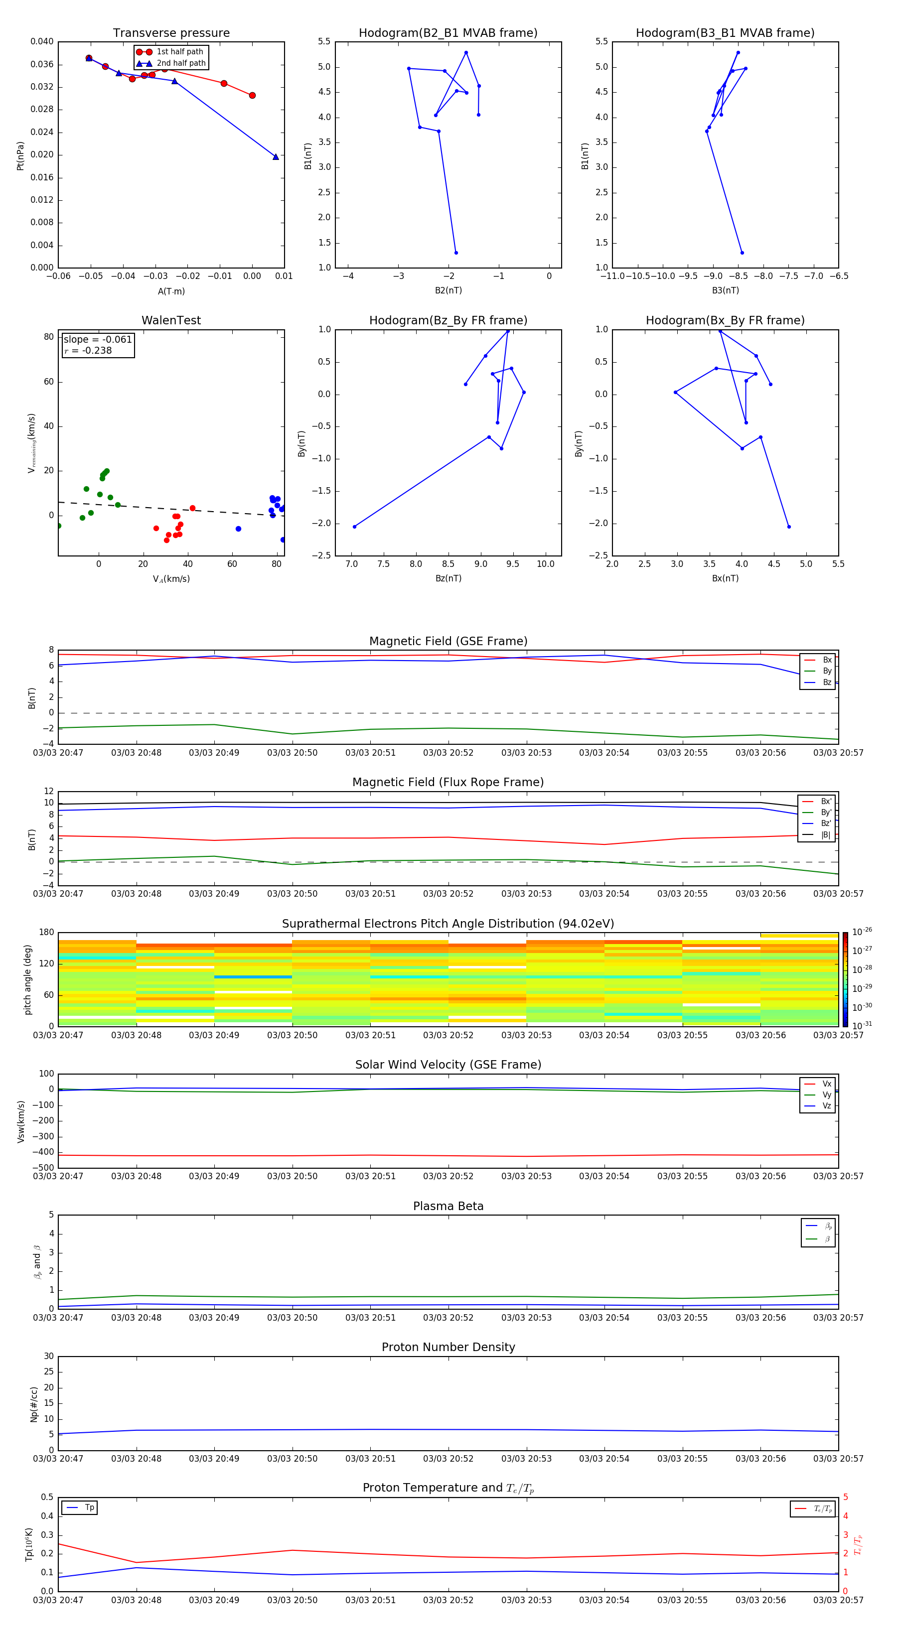This screenshot has height=1644, width=897.
Task: Click the last blue triangle on the 2nd half path
Action: [276, 156]
